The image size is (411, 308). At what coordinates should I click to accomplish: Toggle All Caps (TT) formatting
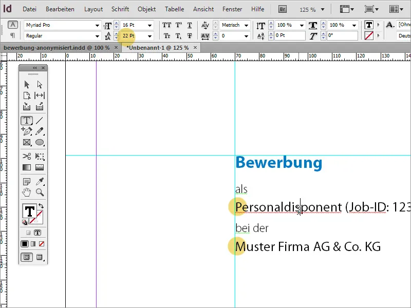click(x=166, y=25)
